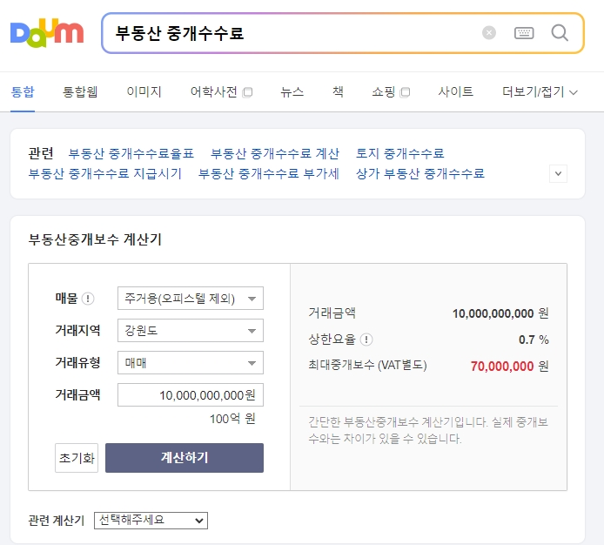Open the virtual keyboard icon
Image resolution: width=604 pixels, height=545 pixels.
(x=524, y=33)
